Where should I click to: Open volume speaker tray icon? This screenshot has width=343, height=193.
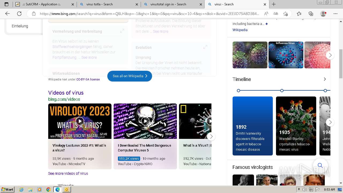point(305,190)
